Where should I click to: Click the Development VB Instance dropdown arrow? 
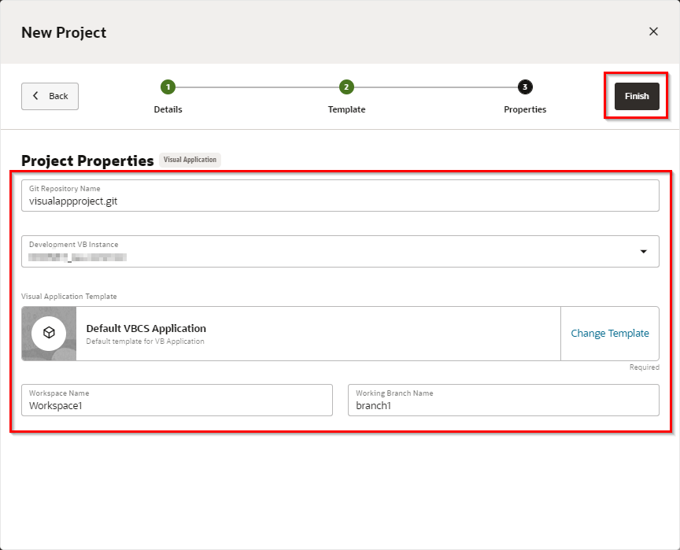coord(643,252)
